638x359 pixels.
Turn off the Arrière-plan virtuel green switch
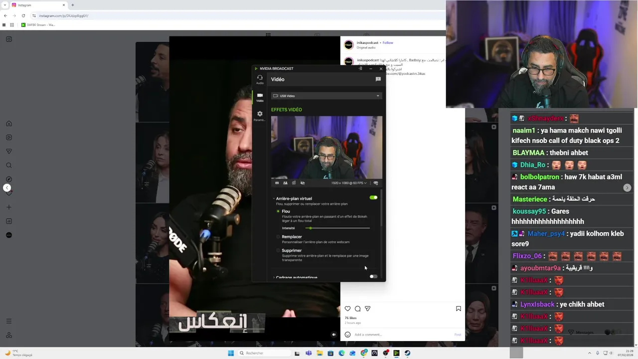[373, 198]
